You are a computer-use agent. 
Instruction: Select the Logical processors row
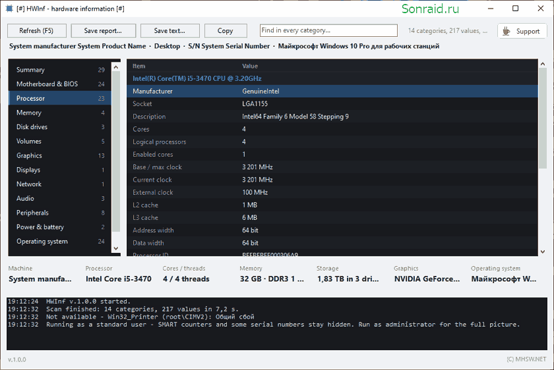click(x=332, y=142)
